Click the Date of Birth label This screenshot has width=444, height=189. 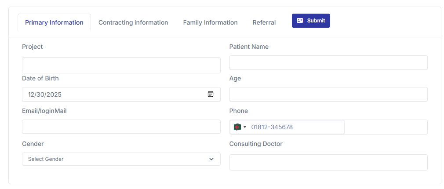(x=40, y=78)
